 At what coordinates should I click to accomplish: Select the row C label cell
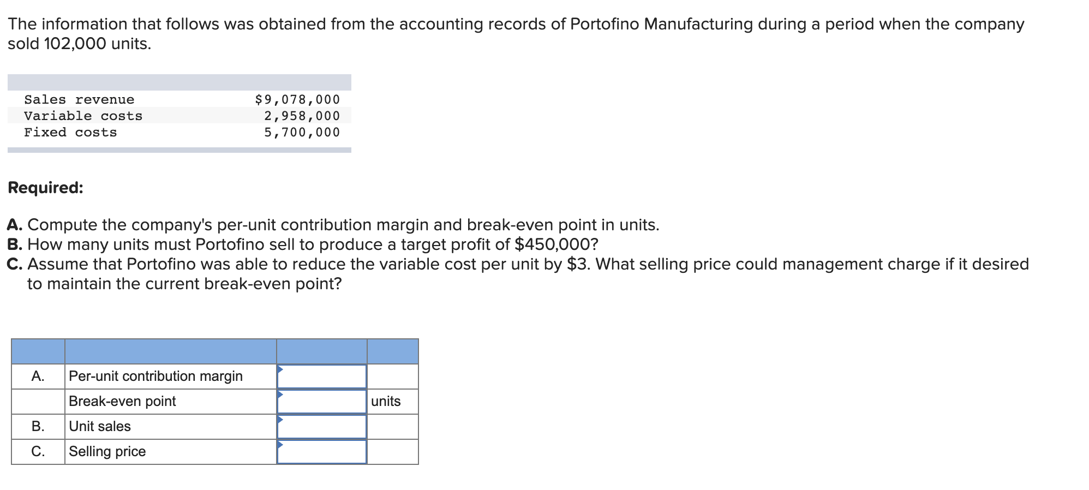[x=38, y=452]
